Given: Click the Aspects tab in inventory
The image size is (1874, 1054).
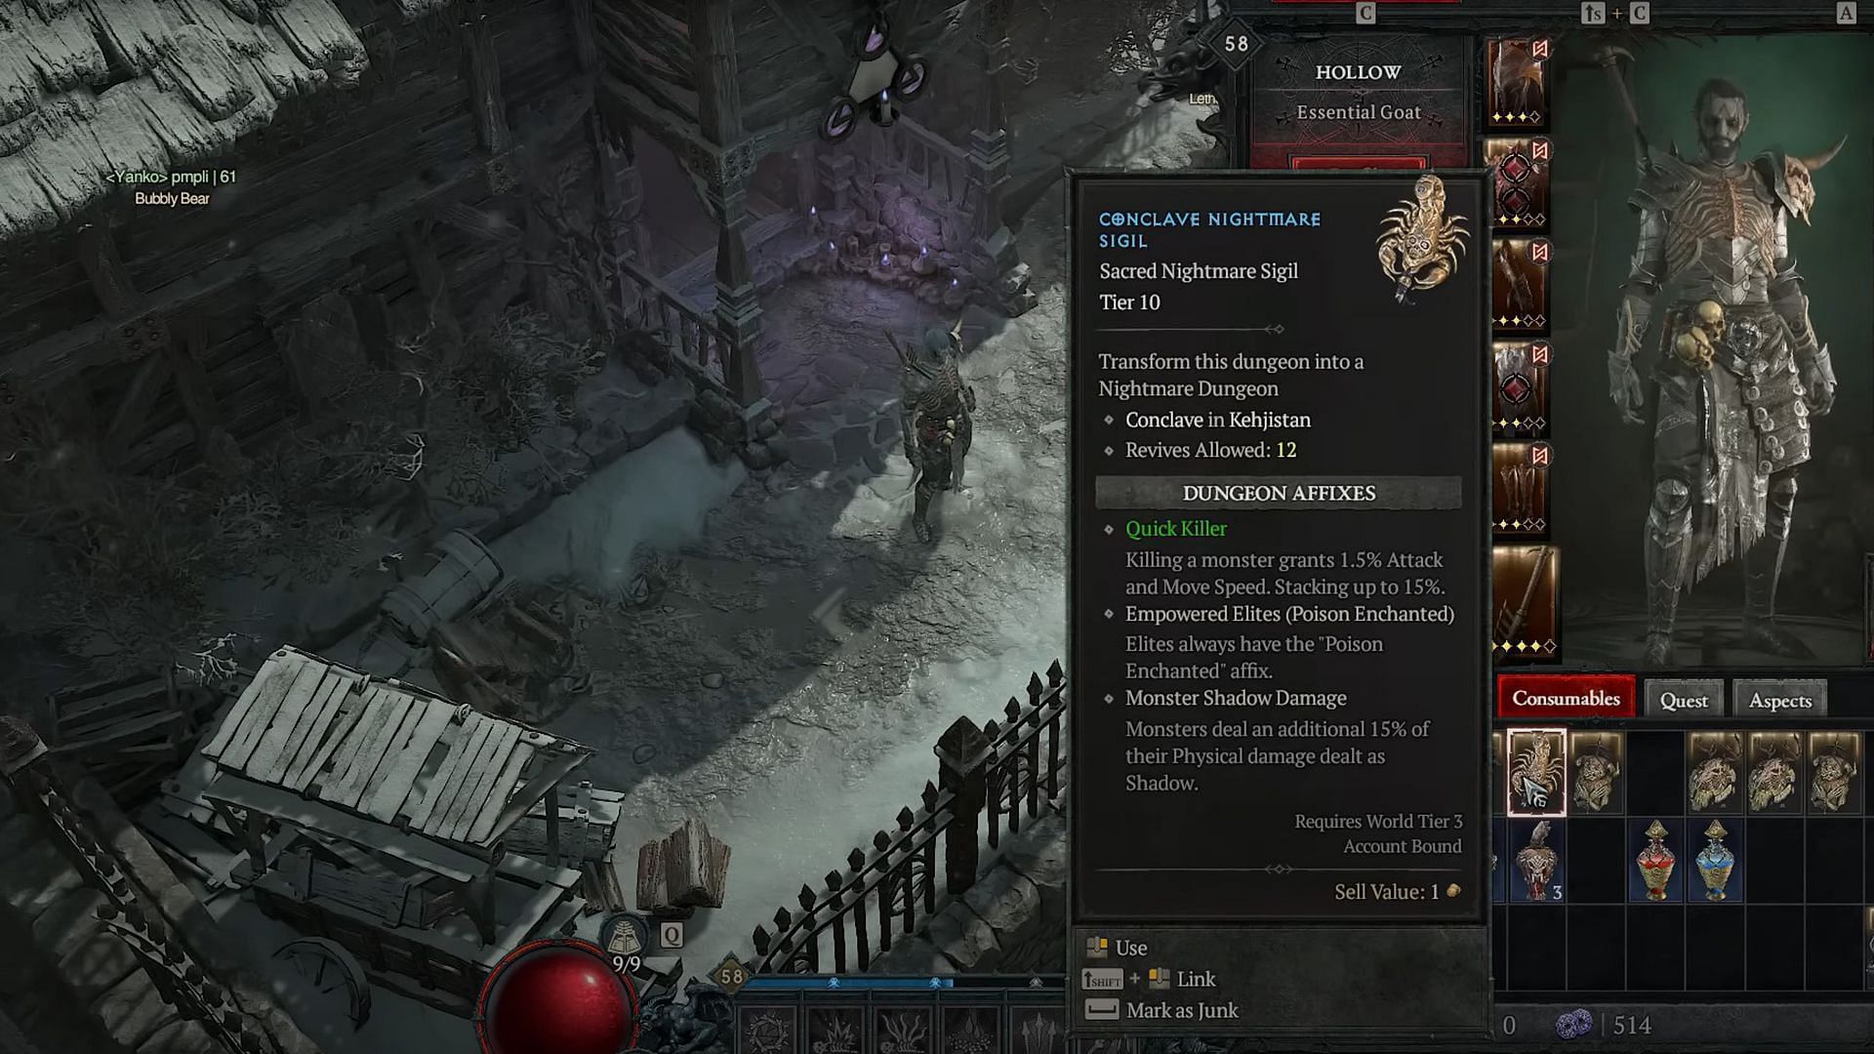Looking at the screenshot, I should (x=1780, y=700).
